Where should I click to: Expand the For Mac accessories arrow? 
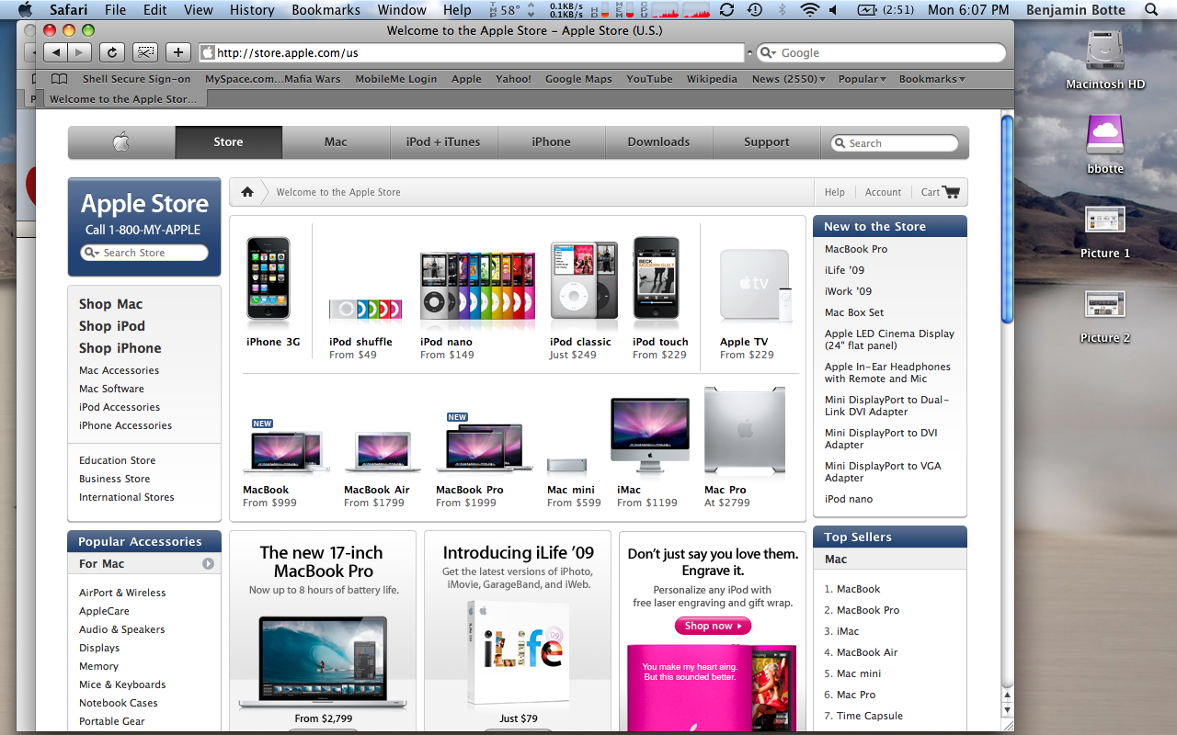(208, 563)
